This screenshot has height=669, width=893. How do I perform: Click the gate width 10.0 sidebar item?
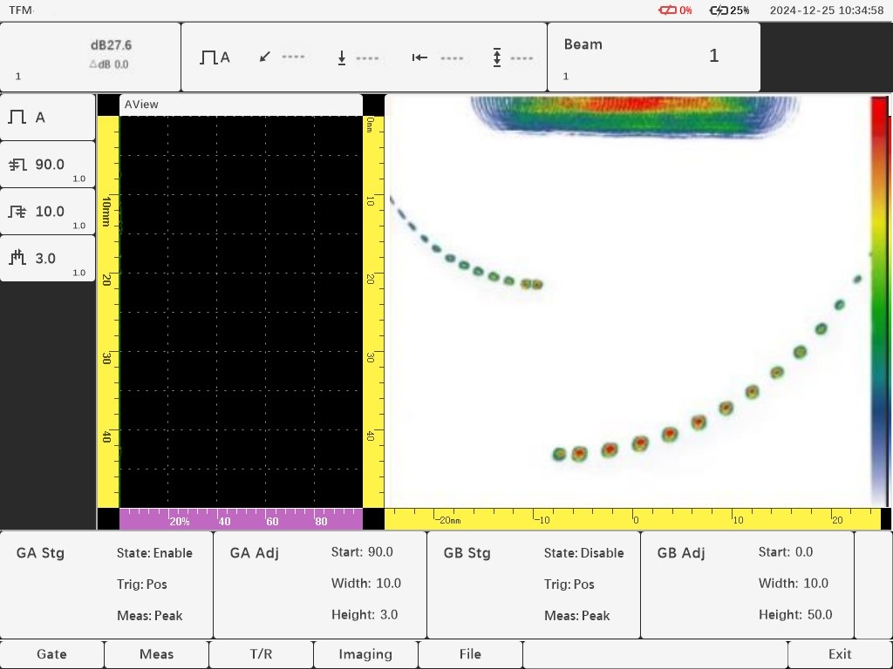tap(47, 212)
